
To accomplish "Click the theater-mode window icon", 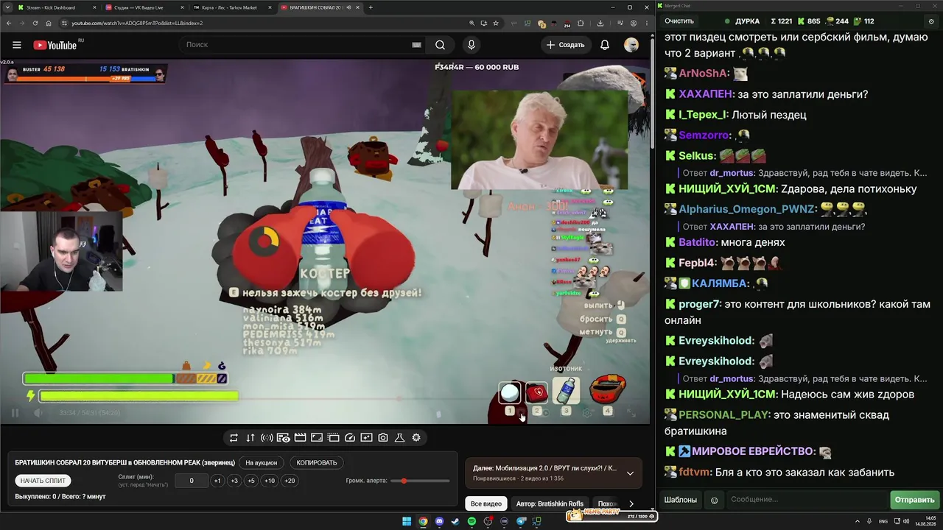I will click(333, 437).
